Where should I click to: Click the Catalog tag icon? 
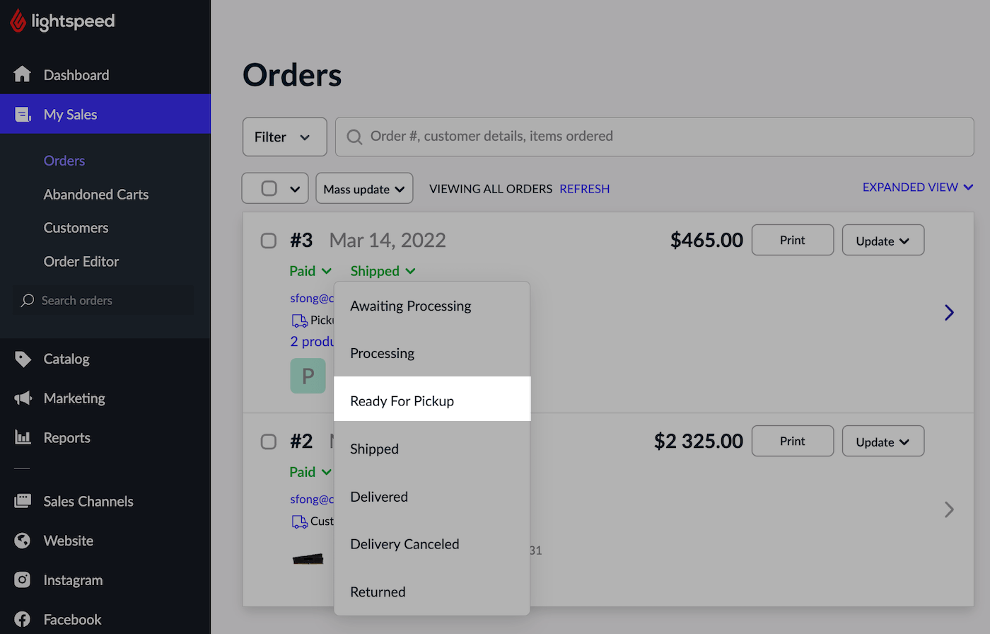click(x=23, y=359)
